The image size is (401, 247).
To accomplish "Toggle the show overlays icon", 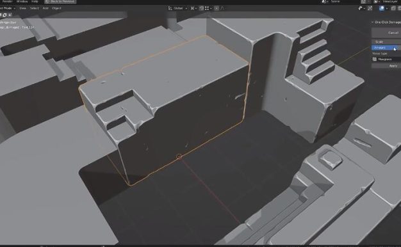I will pos(382,8).
